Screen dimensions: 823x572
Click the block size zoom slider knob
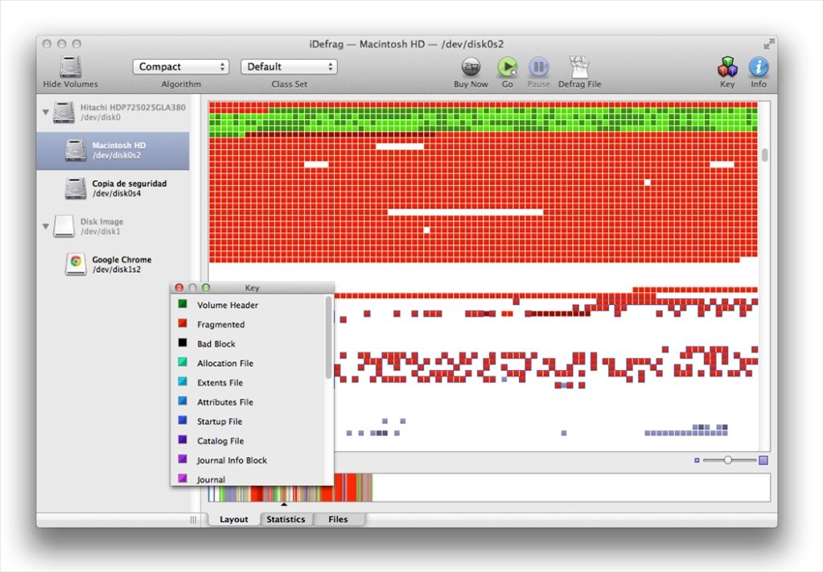click(x=727, y=459)
